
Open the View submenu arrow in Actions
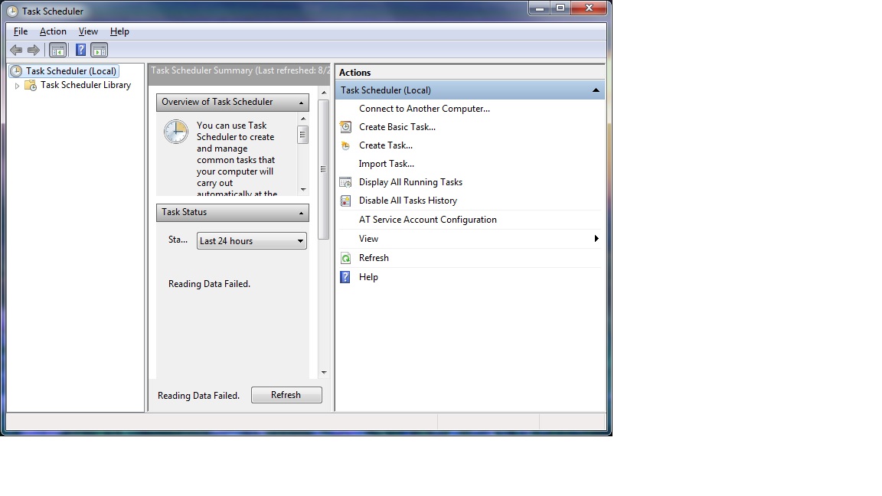coord(596,239)
